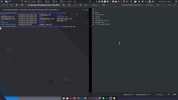
Task: Click the upload speed arrow indicator
Action: point(22,1)
